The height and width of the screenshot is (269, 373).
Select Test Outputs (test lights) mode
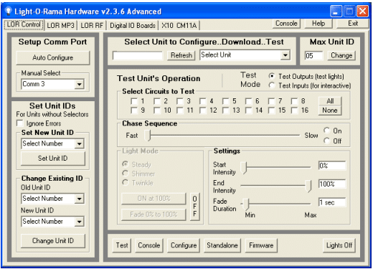pyautogui.click(x=272, y=76)
